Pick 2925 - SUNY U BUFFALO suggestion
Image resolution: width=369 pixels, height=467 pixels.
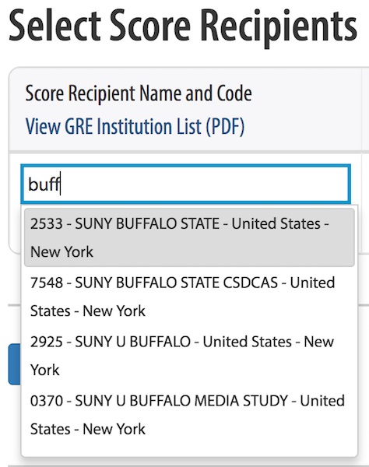point(189,356)
